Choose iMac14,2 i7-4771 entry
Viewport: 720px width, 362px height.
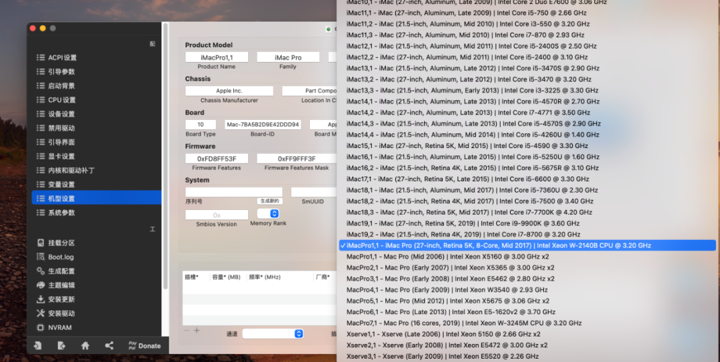click(527, 113)
